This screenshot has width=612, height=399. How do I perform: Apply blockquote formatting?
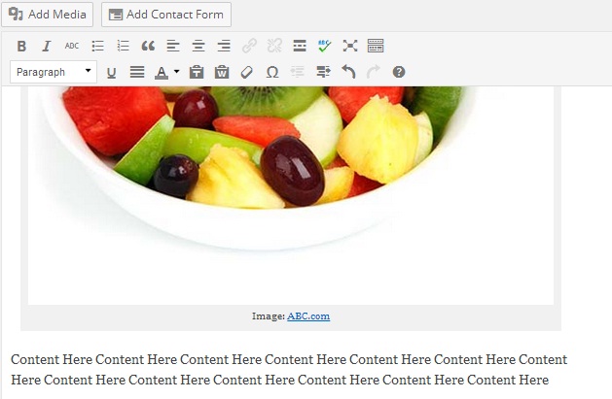tap(148, 46)
